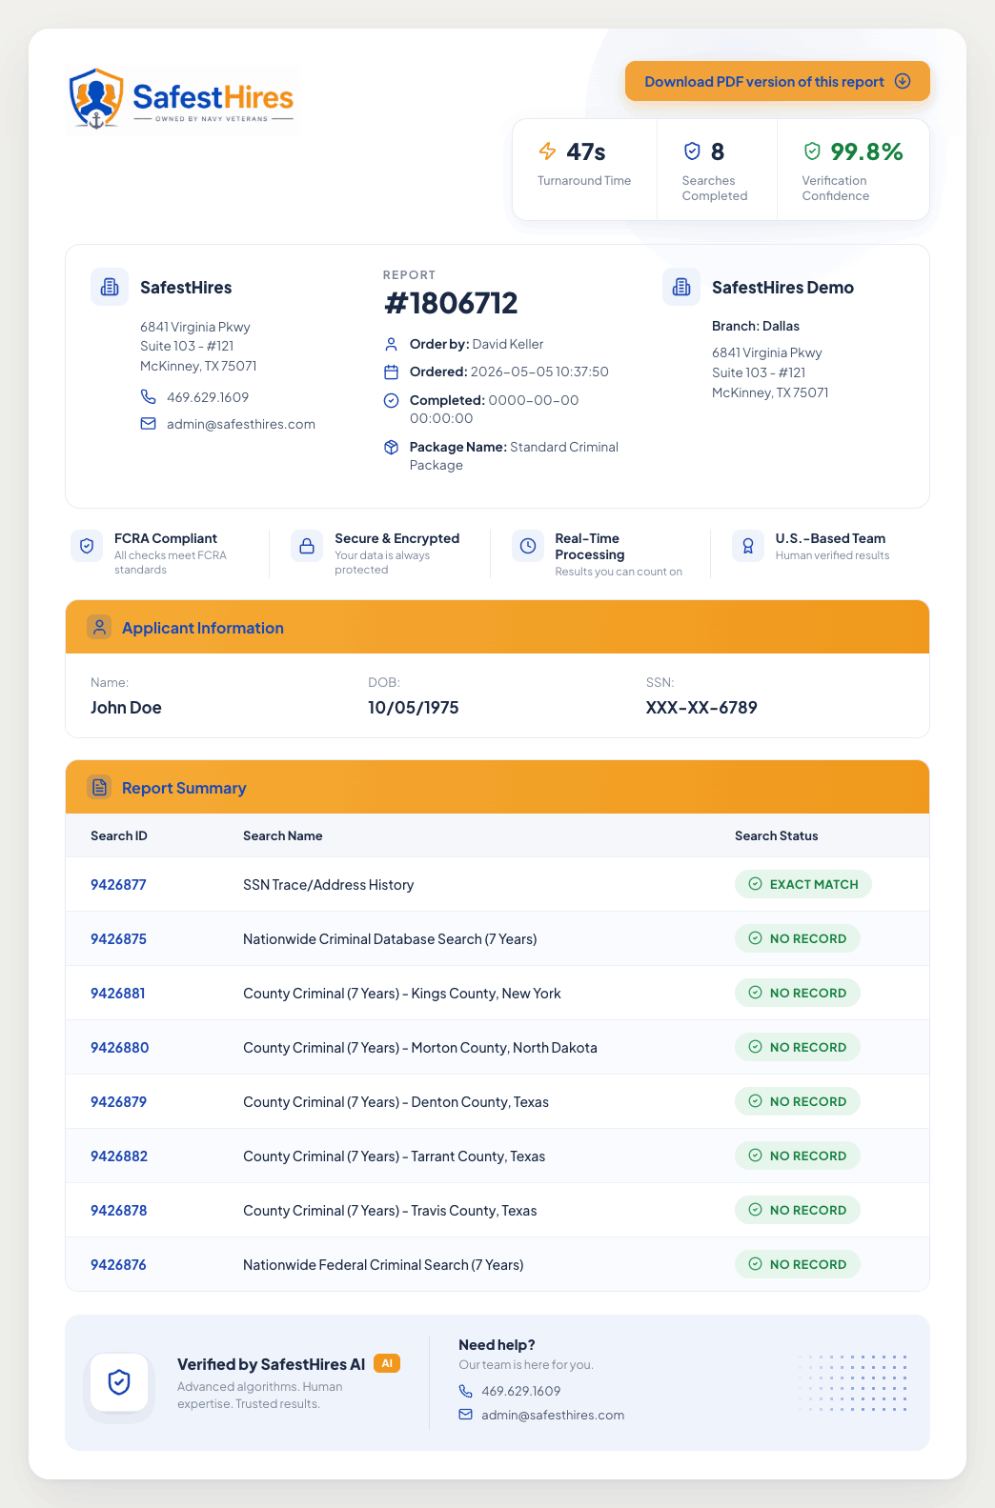Image resolution: width=995 pixels, height=1508 pixels.
Task: Click Nationwide Federal Criminal Search (7 Years) text
Action: [383, 1265]
